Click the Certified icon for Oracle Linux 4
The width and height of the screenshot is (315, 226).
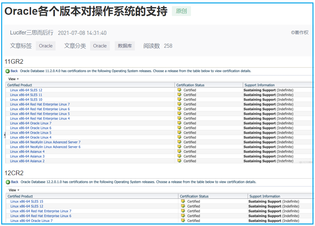[x=179, y=137]
